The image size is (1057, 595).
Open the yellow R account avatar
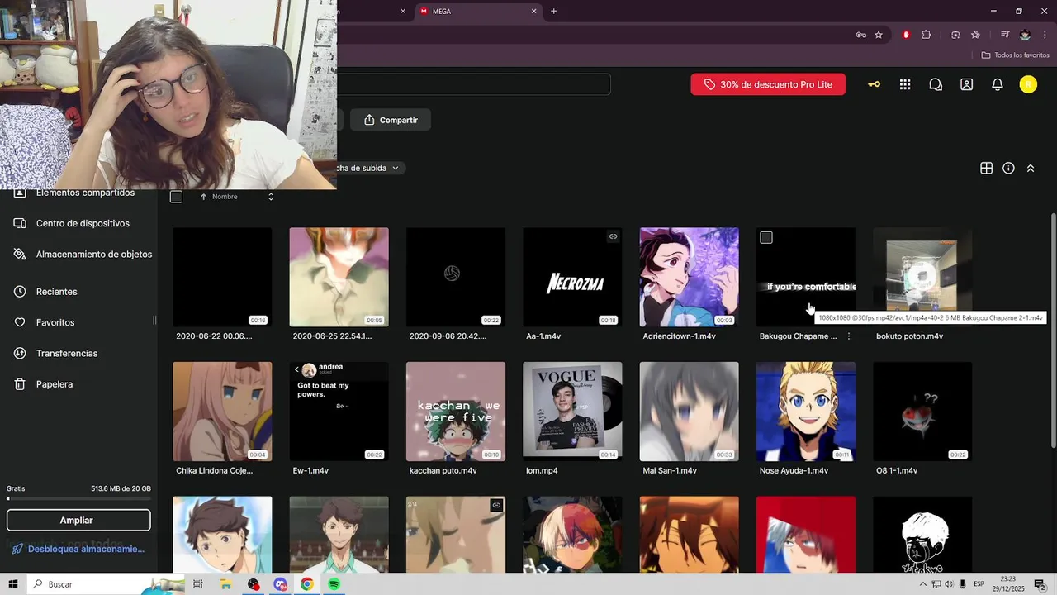[1028, 84]
